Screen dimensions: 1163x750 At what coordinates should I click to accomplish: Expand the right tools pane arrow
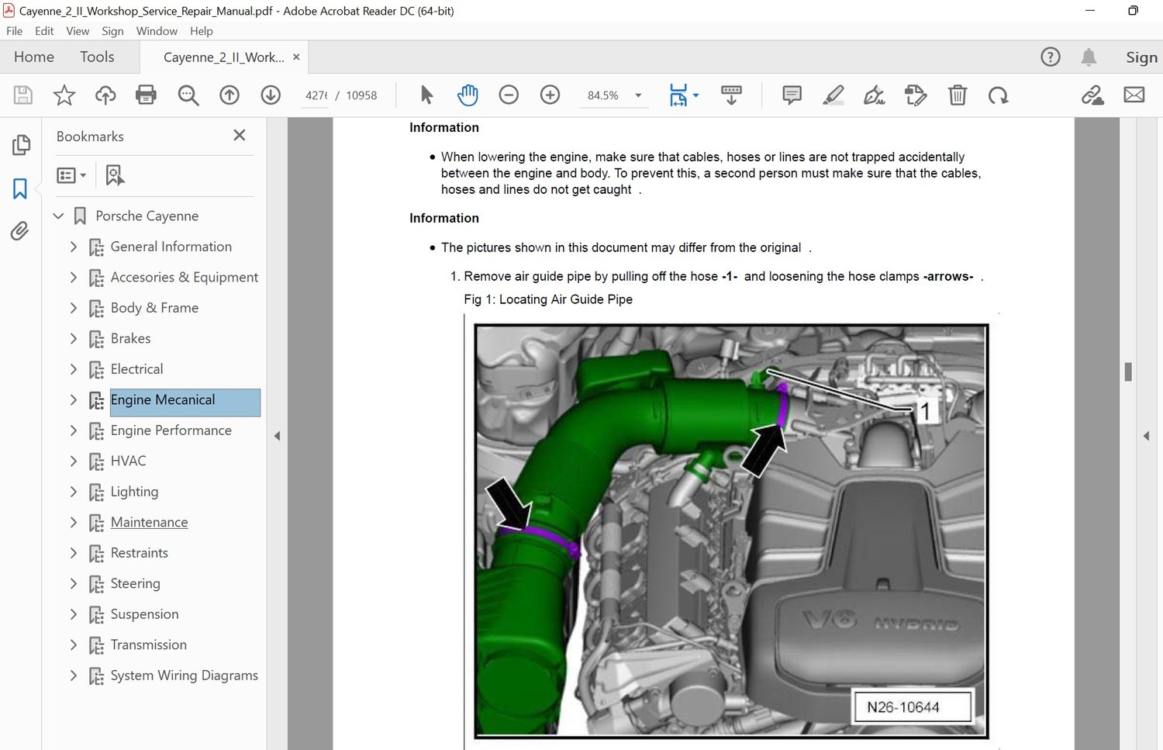pos(1146,436)
